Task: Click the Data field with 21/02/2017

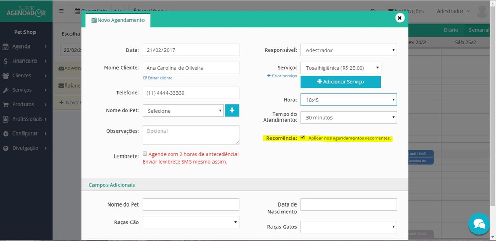Action: [x=191, y=50]
